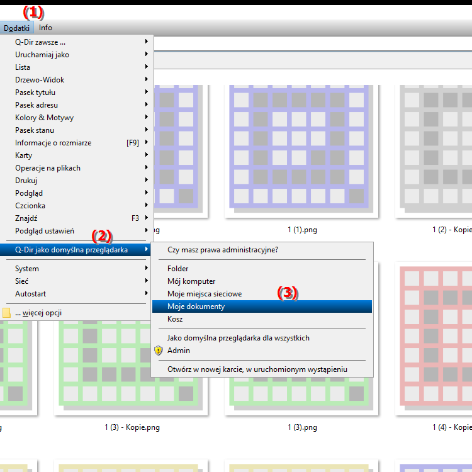Image resolution: width=472 pixels, height=472 pixels.
Task: Open the 'Pasek tytułu' submenu
Action: click(x=76, y=93)
